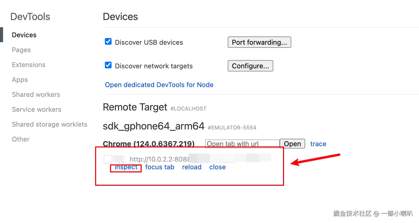This screenshot has height=223, width=419.
Task: Switch to Extensions in sidebar
Action: tap(29, 65)
